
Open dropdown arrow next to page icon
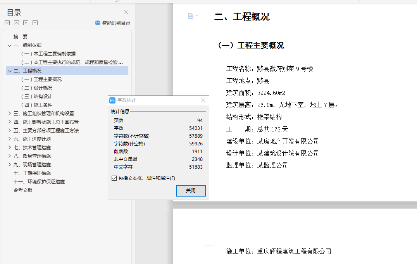coord(197,16)
